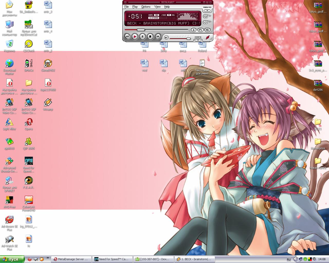The width and height of the screenshot is (329, 263).
Task: Open Winamp's Options menu
Action: [146, 7]
